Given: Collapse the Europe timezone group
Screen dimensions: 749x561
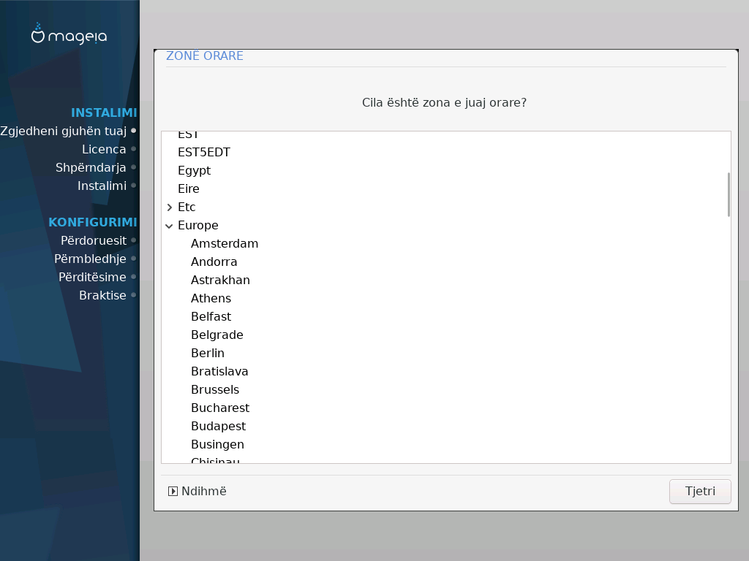Looking at the screenshot, I should 170,226.
